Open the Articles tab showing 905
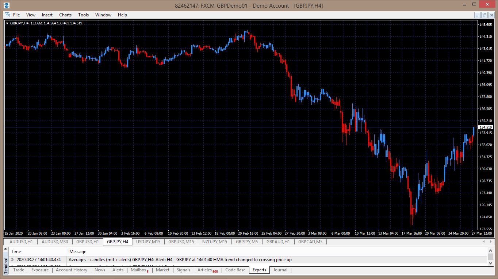 207,270
